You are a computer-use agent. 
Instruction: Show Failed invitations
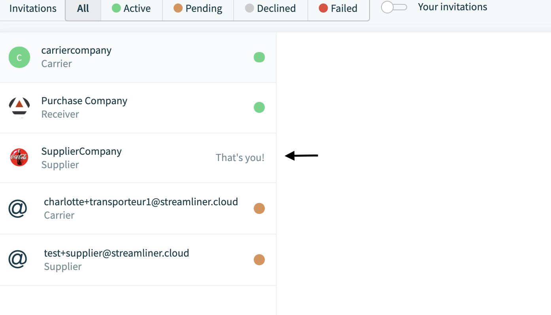tap(339, 9)
